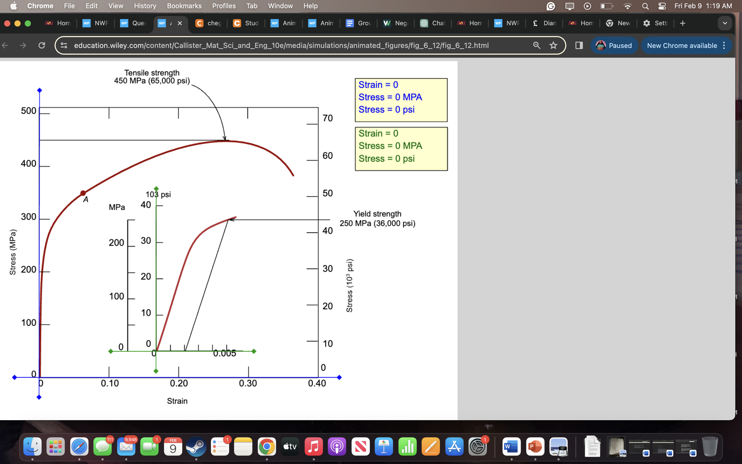Screen dimensions: 742x464
Task: Click the site information icon
Action: coord(64,45)
